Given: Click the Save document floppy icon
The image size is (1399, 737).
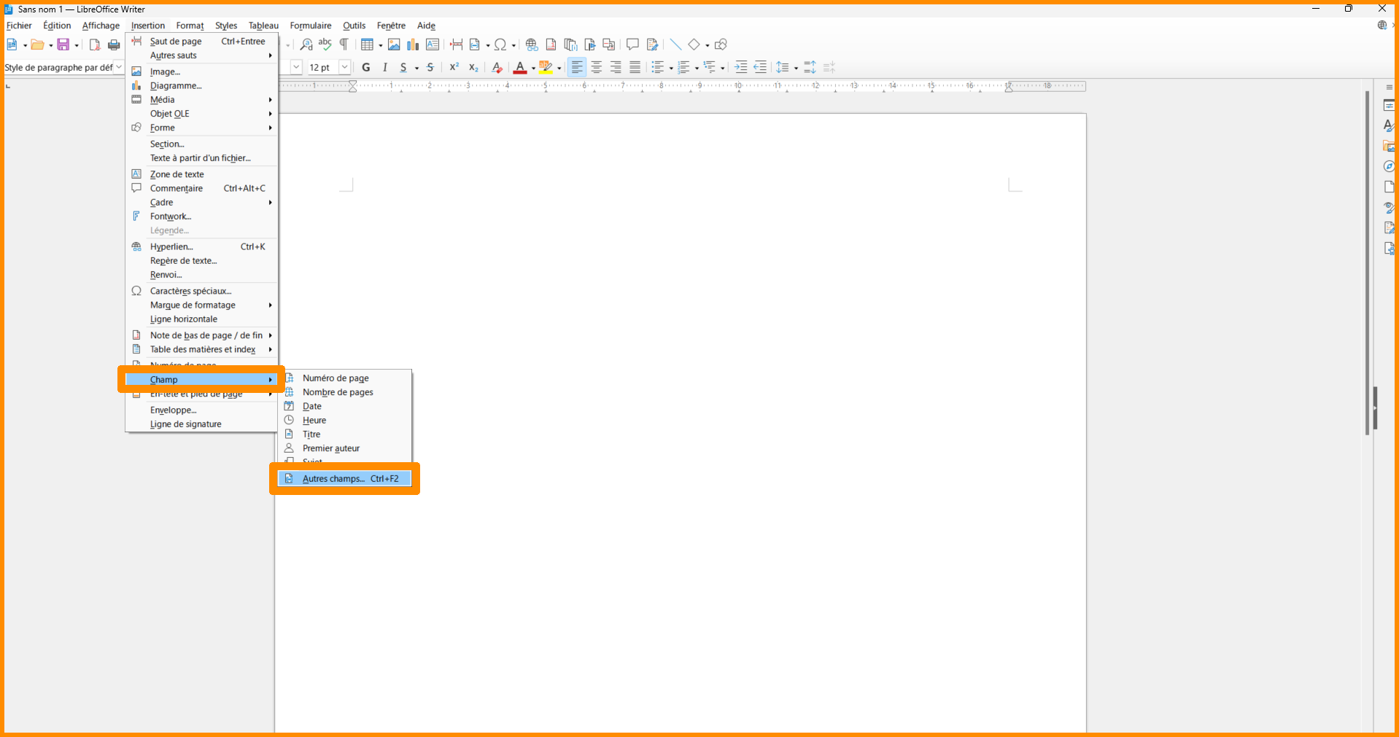Looking at the screenshot, I should [63, 45].
